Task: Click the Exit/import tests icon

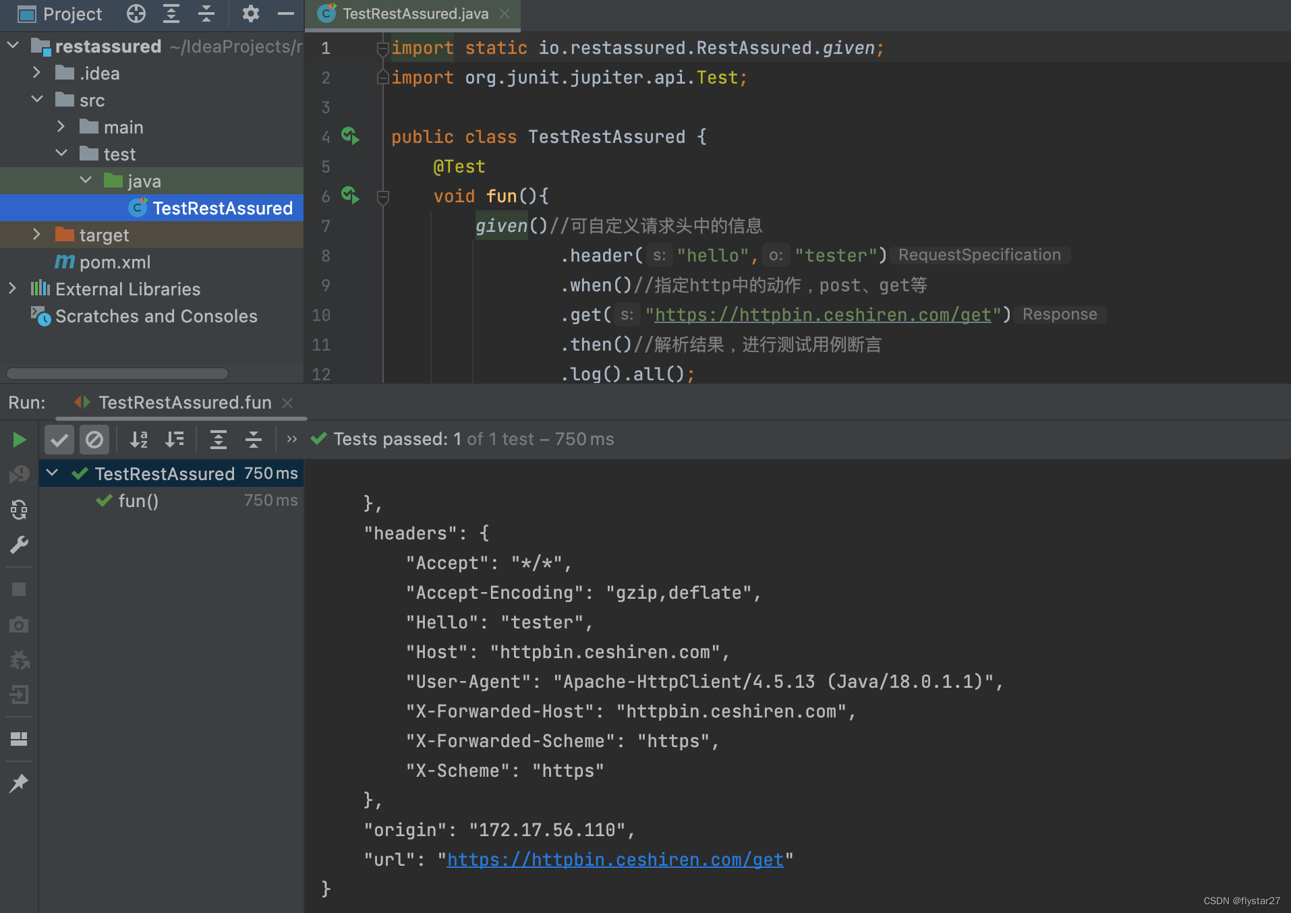Action: coord(19,695)
